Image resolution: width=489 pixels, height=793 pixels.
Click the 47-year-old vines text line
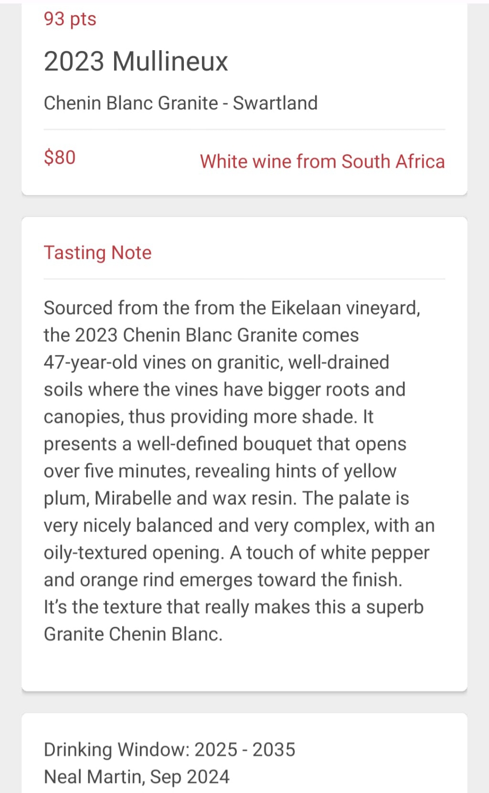pyautogui.click(x=216, y=363)
